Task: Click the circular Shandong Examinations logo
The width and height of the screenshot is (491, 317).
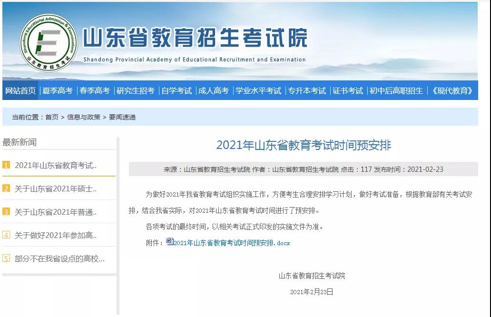Action: coord(48,42)
